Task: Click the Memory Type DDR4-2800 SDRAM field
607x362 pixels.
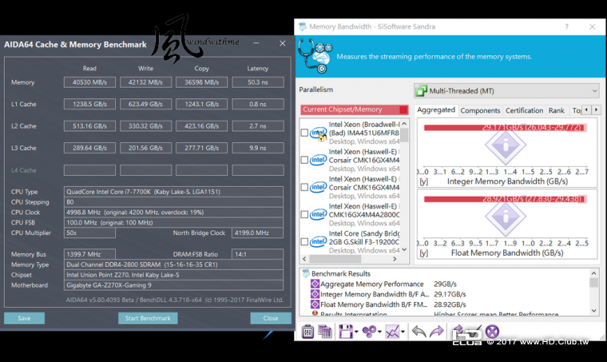Action: pos(173,265)
